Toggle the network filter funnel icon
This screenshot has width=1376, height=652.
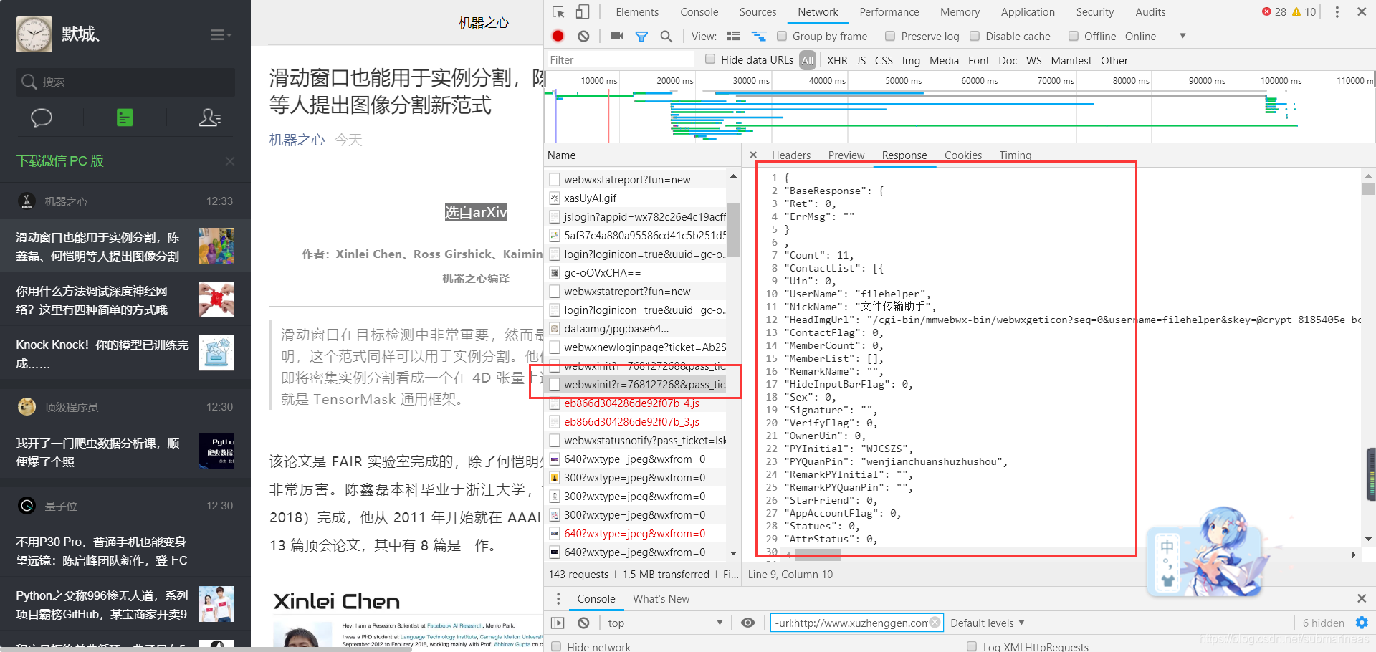coord(641,37)
